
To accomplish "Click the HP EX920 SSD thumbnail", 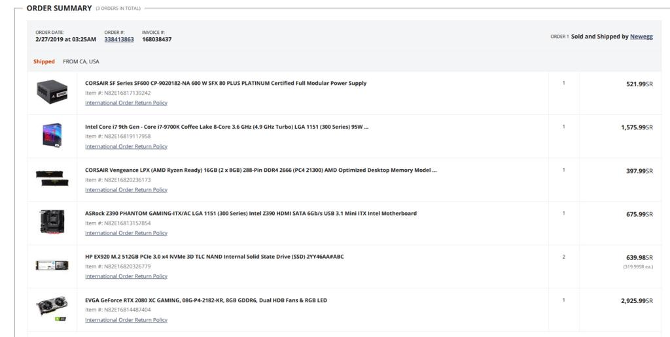I will click(x=52, y=265).
